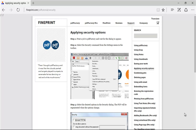Open Importing signature/initials (Pro only) link
This screenshot has width=196, height=130.
[145, 109]
